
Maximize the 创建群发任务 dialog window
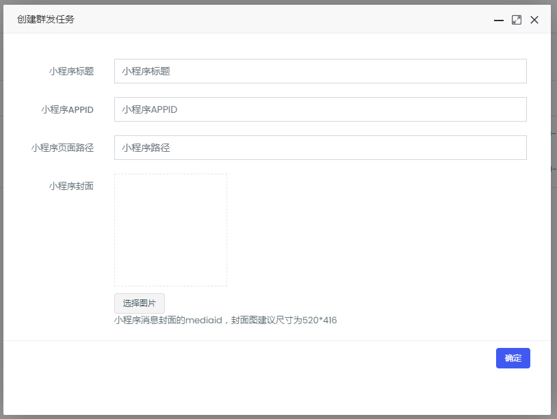tap(517, 20)
